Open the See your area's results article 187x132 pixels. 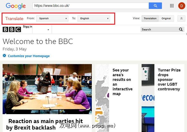122,82
